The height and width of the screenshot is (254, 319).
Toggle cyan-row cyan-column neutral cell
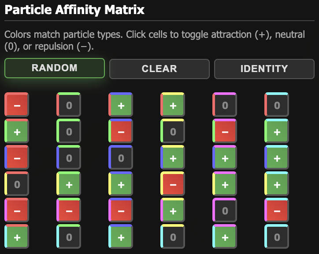pyautogui.click(x=277, y=237)
